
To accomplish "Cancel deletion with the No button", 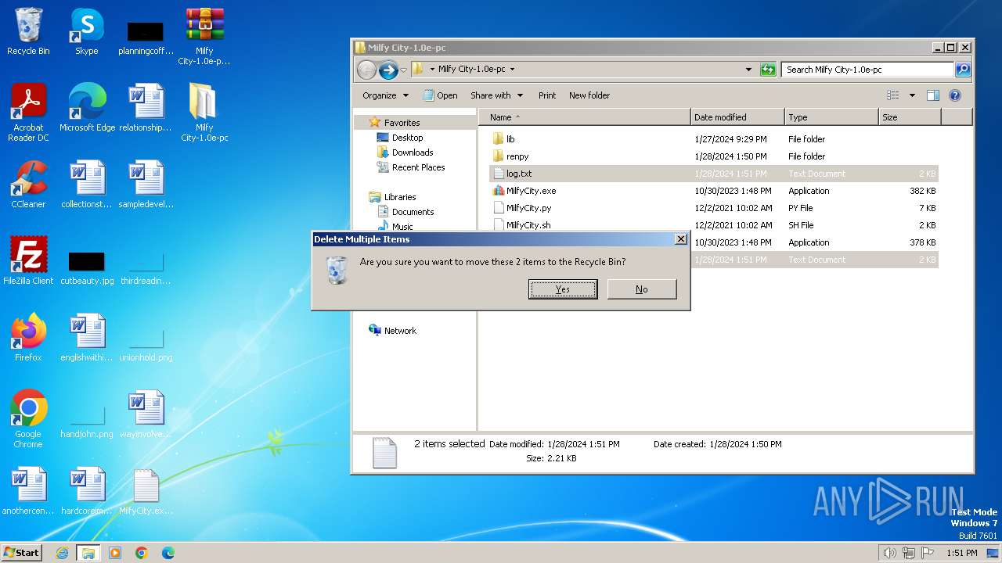I will click(642, 289).
